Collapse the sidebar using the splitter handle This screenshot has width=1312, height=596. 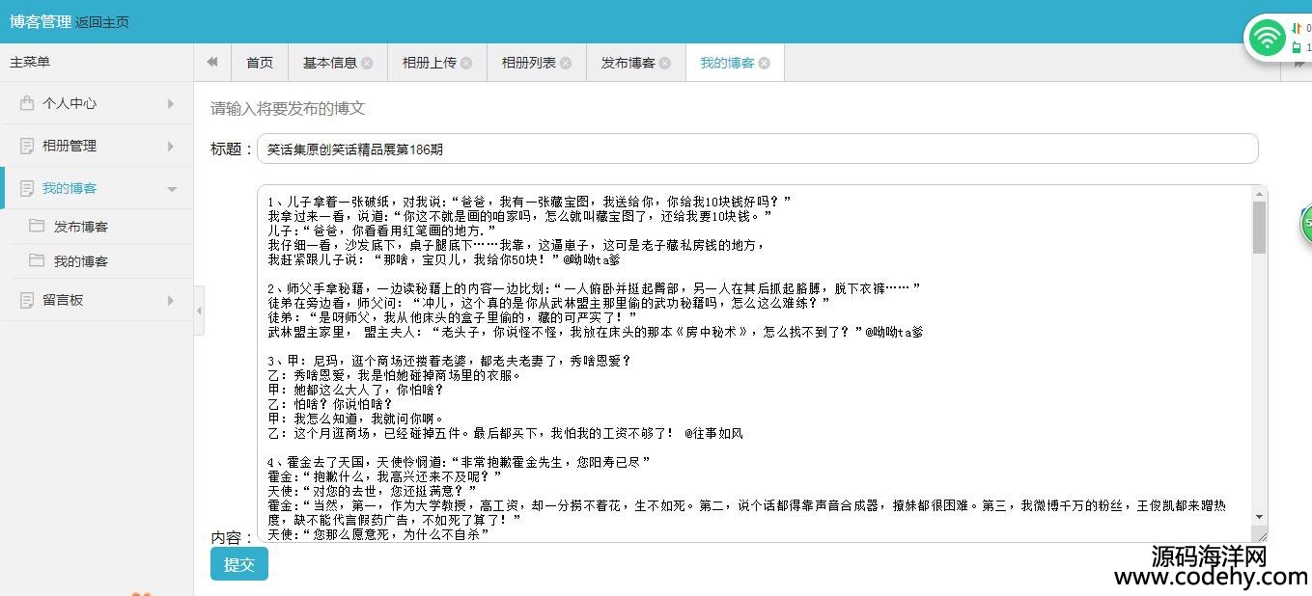[199, 311]
